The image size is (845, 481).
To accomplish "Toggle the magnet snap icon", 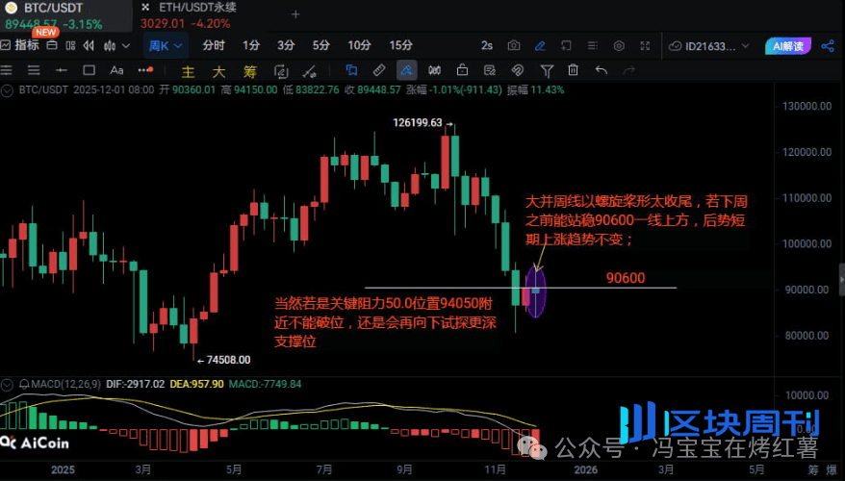I will click(x=518, y=70).
